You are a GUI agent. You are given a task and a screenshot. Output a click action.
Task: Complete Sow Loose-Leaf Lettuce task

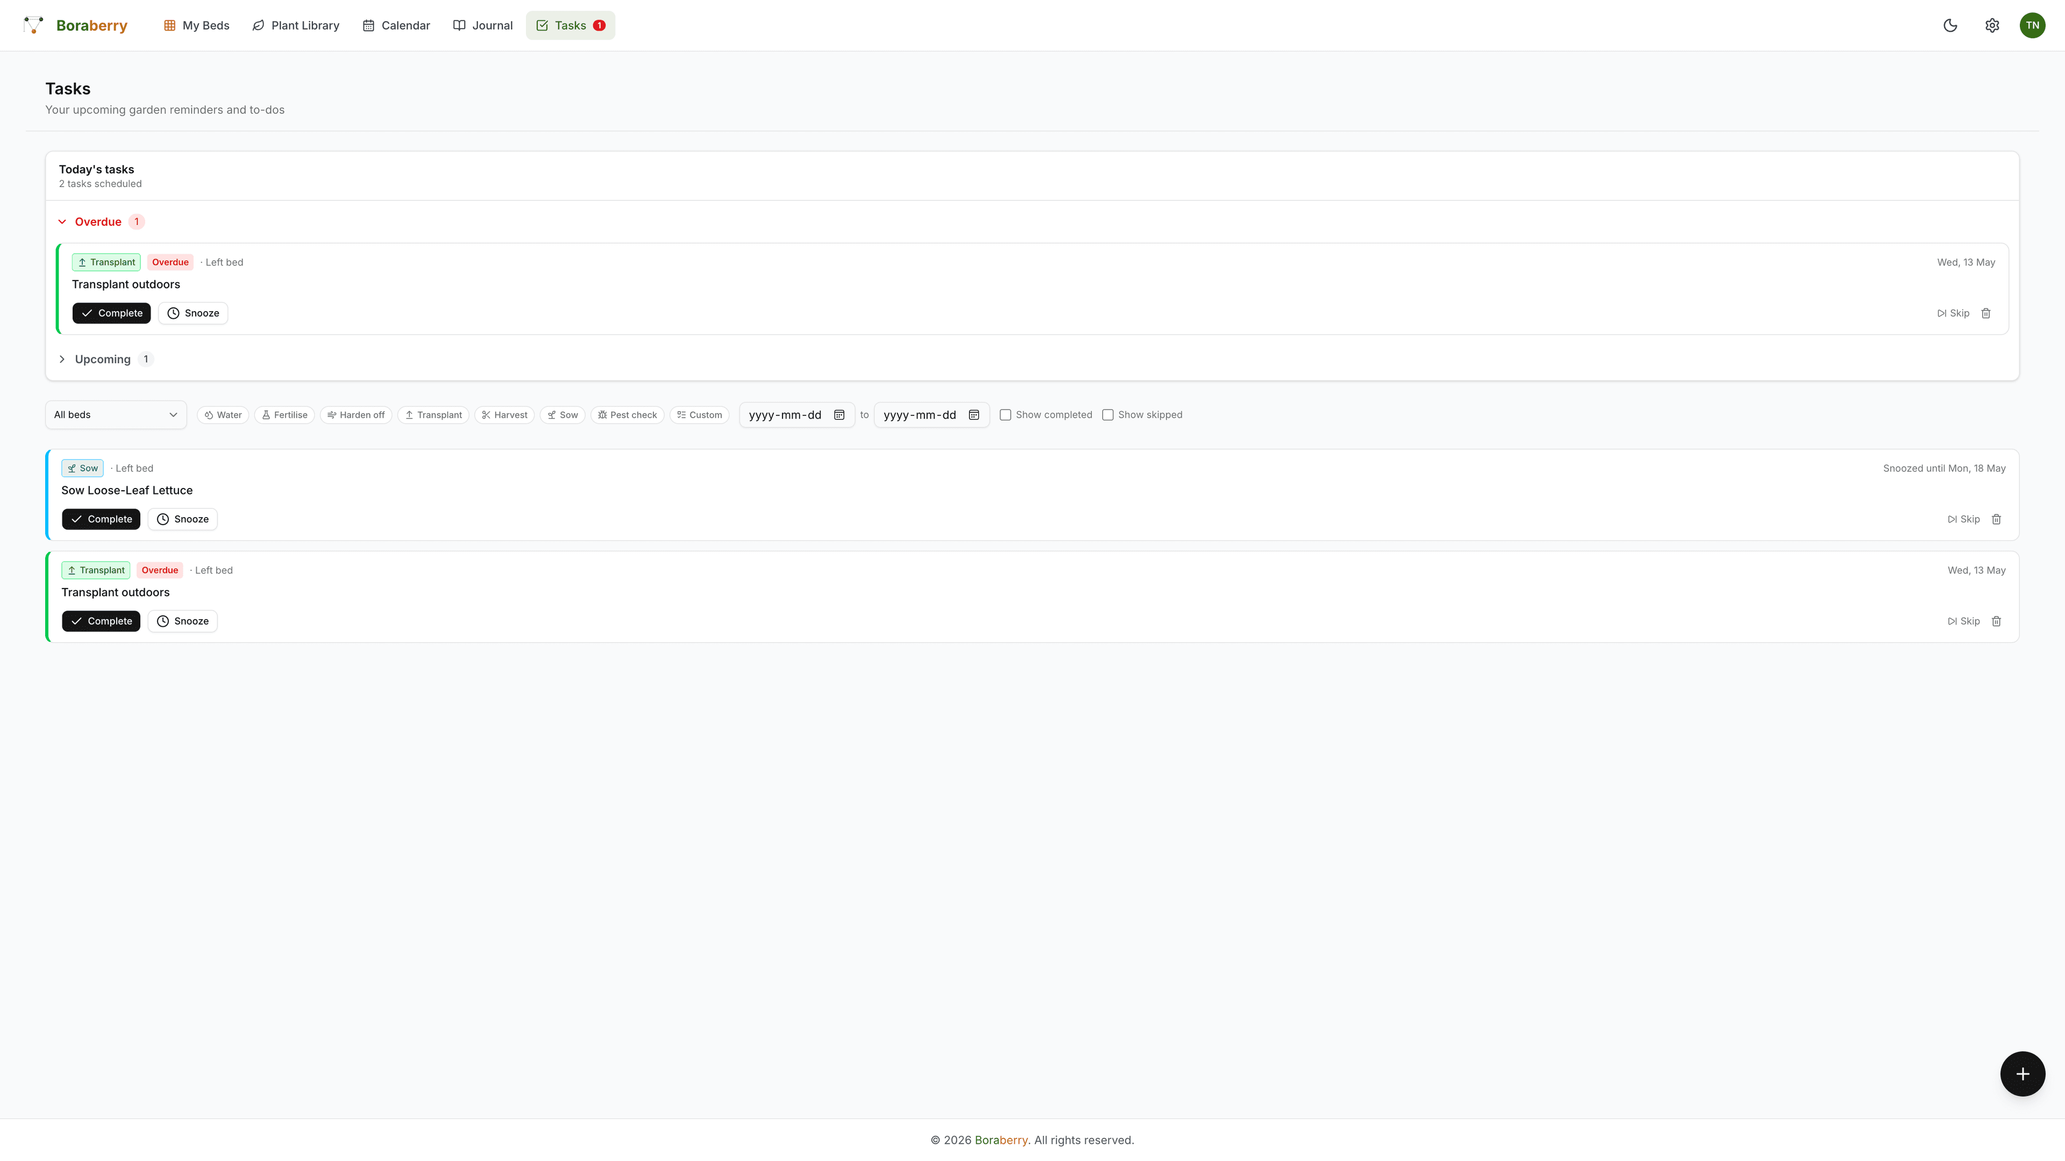[x=101, y=519]
